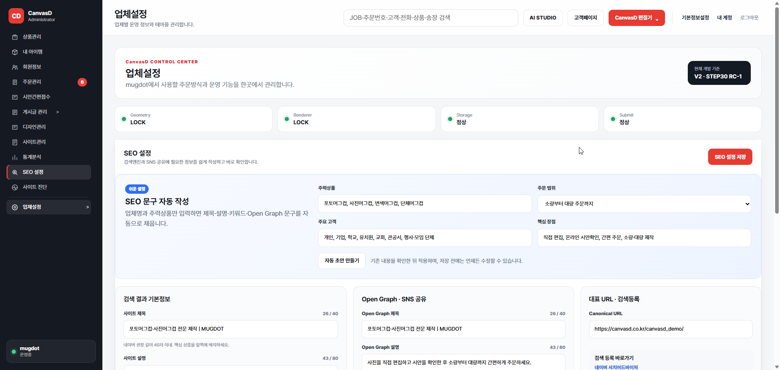
Task: Click the 주문관리 document icon
Action: coord(15,82)
